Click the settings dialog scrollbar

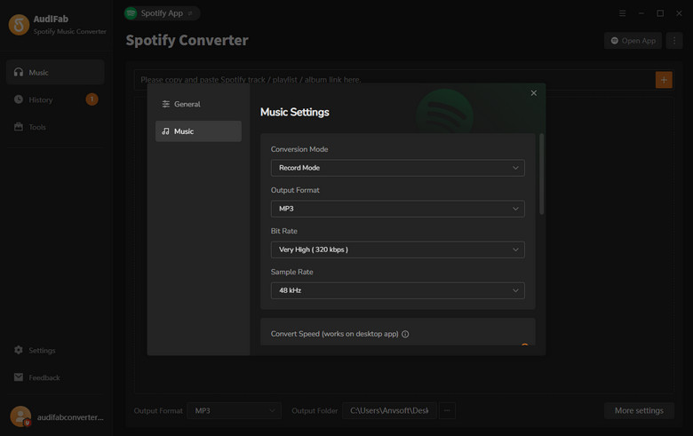pyautogui.click(x=541, y=174)
